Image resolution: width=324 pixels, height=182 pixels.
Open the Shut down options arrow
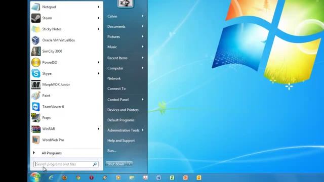(x=130, y=164)
